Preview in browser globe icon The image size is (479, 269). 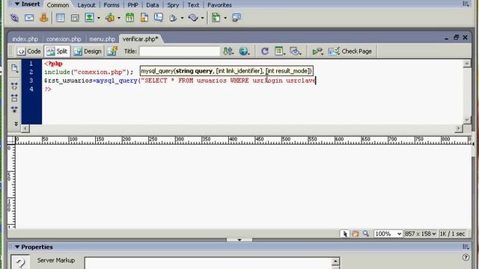[244, 52]
